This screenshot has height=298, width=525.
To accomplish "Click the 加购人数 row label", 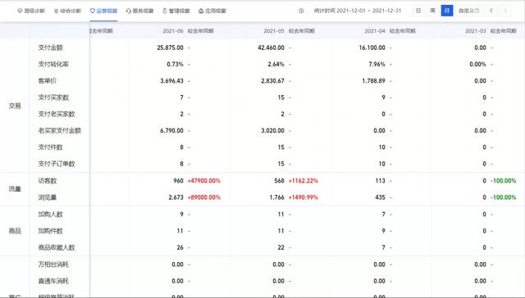I will tap(50, 214).
